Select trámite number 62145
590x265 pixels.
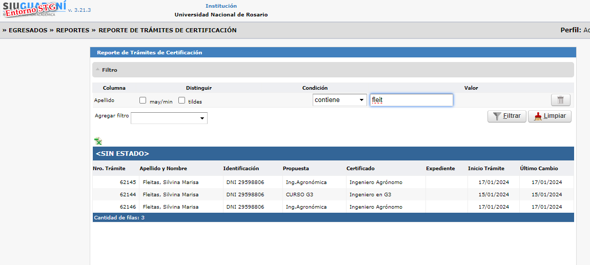click(x=128, y=182)
